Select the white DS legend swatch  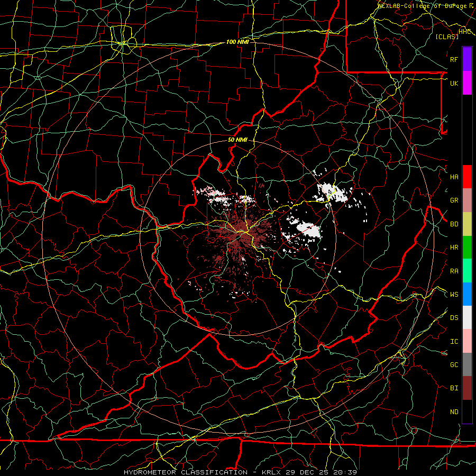tap(467, 317)
